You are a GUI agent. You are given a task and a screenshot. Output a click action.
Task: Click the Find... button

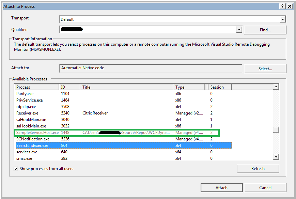[x=265, y=30]
